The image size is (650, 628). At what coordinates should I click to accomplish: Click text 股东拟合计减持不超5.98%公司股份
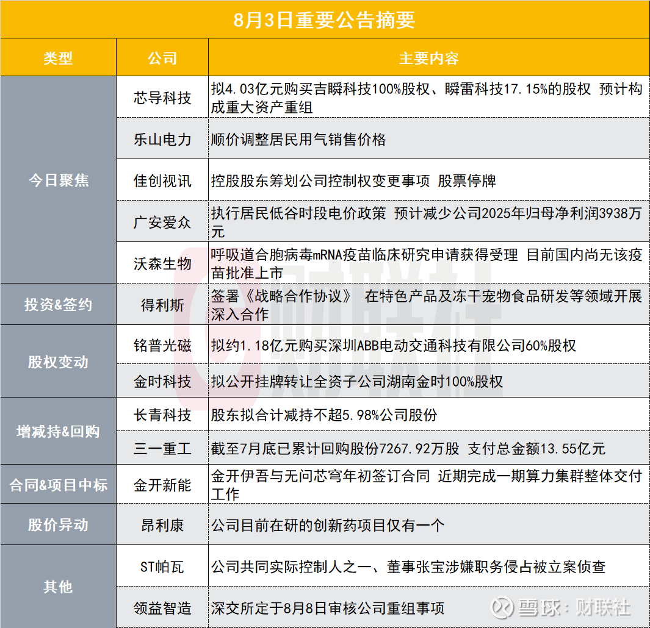pos(323,415)
